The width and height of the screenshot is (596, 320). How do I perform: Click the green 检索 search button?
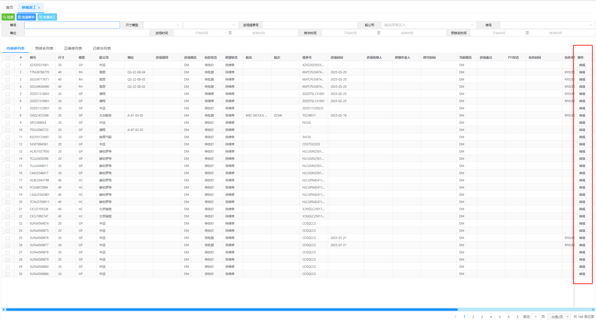8,17
